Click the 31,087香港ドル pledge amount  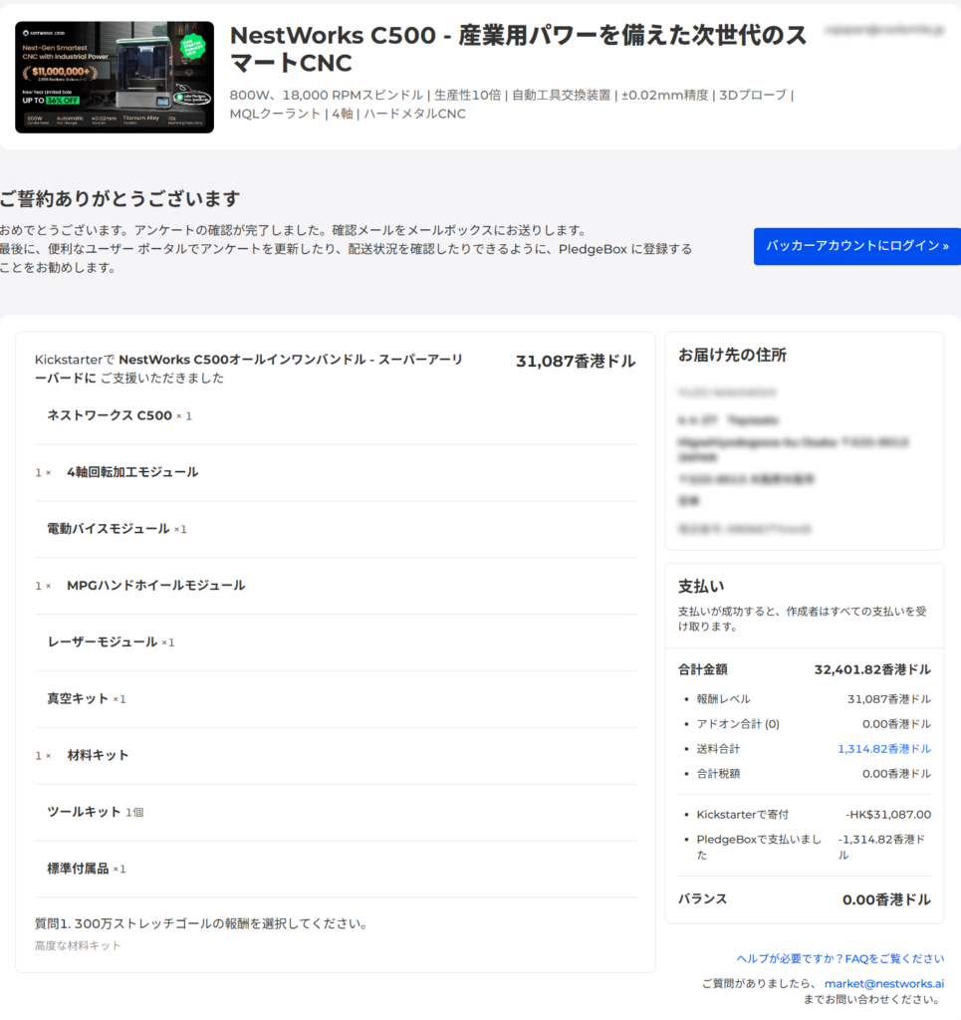575,362
